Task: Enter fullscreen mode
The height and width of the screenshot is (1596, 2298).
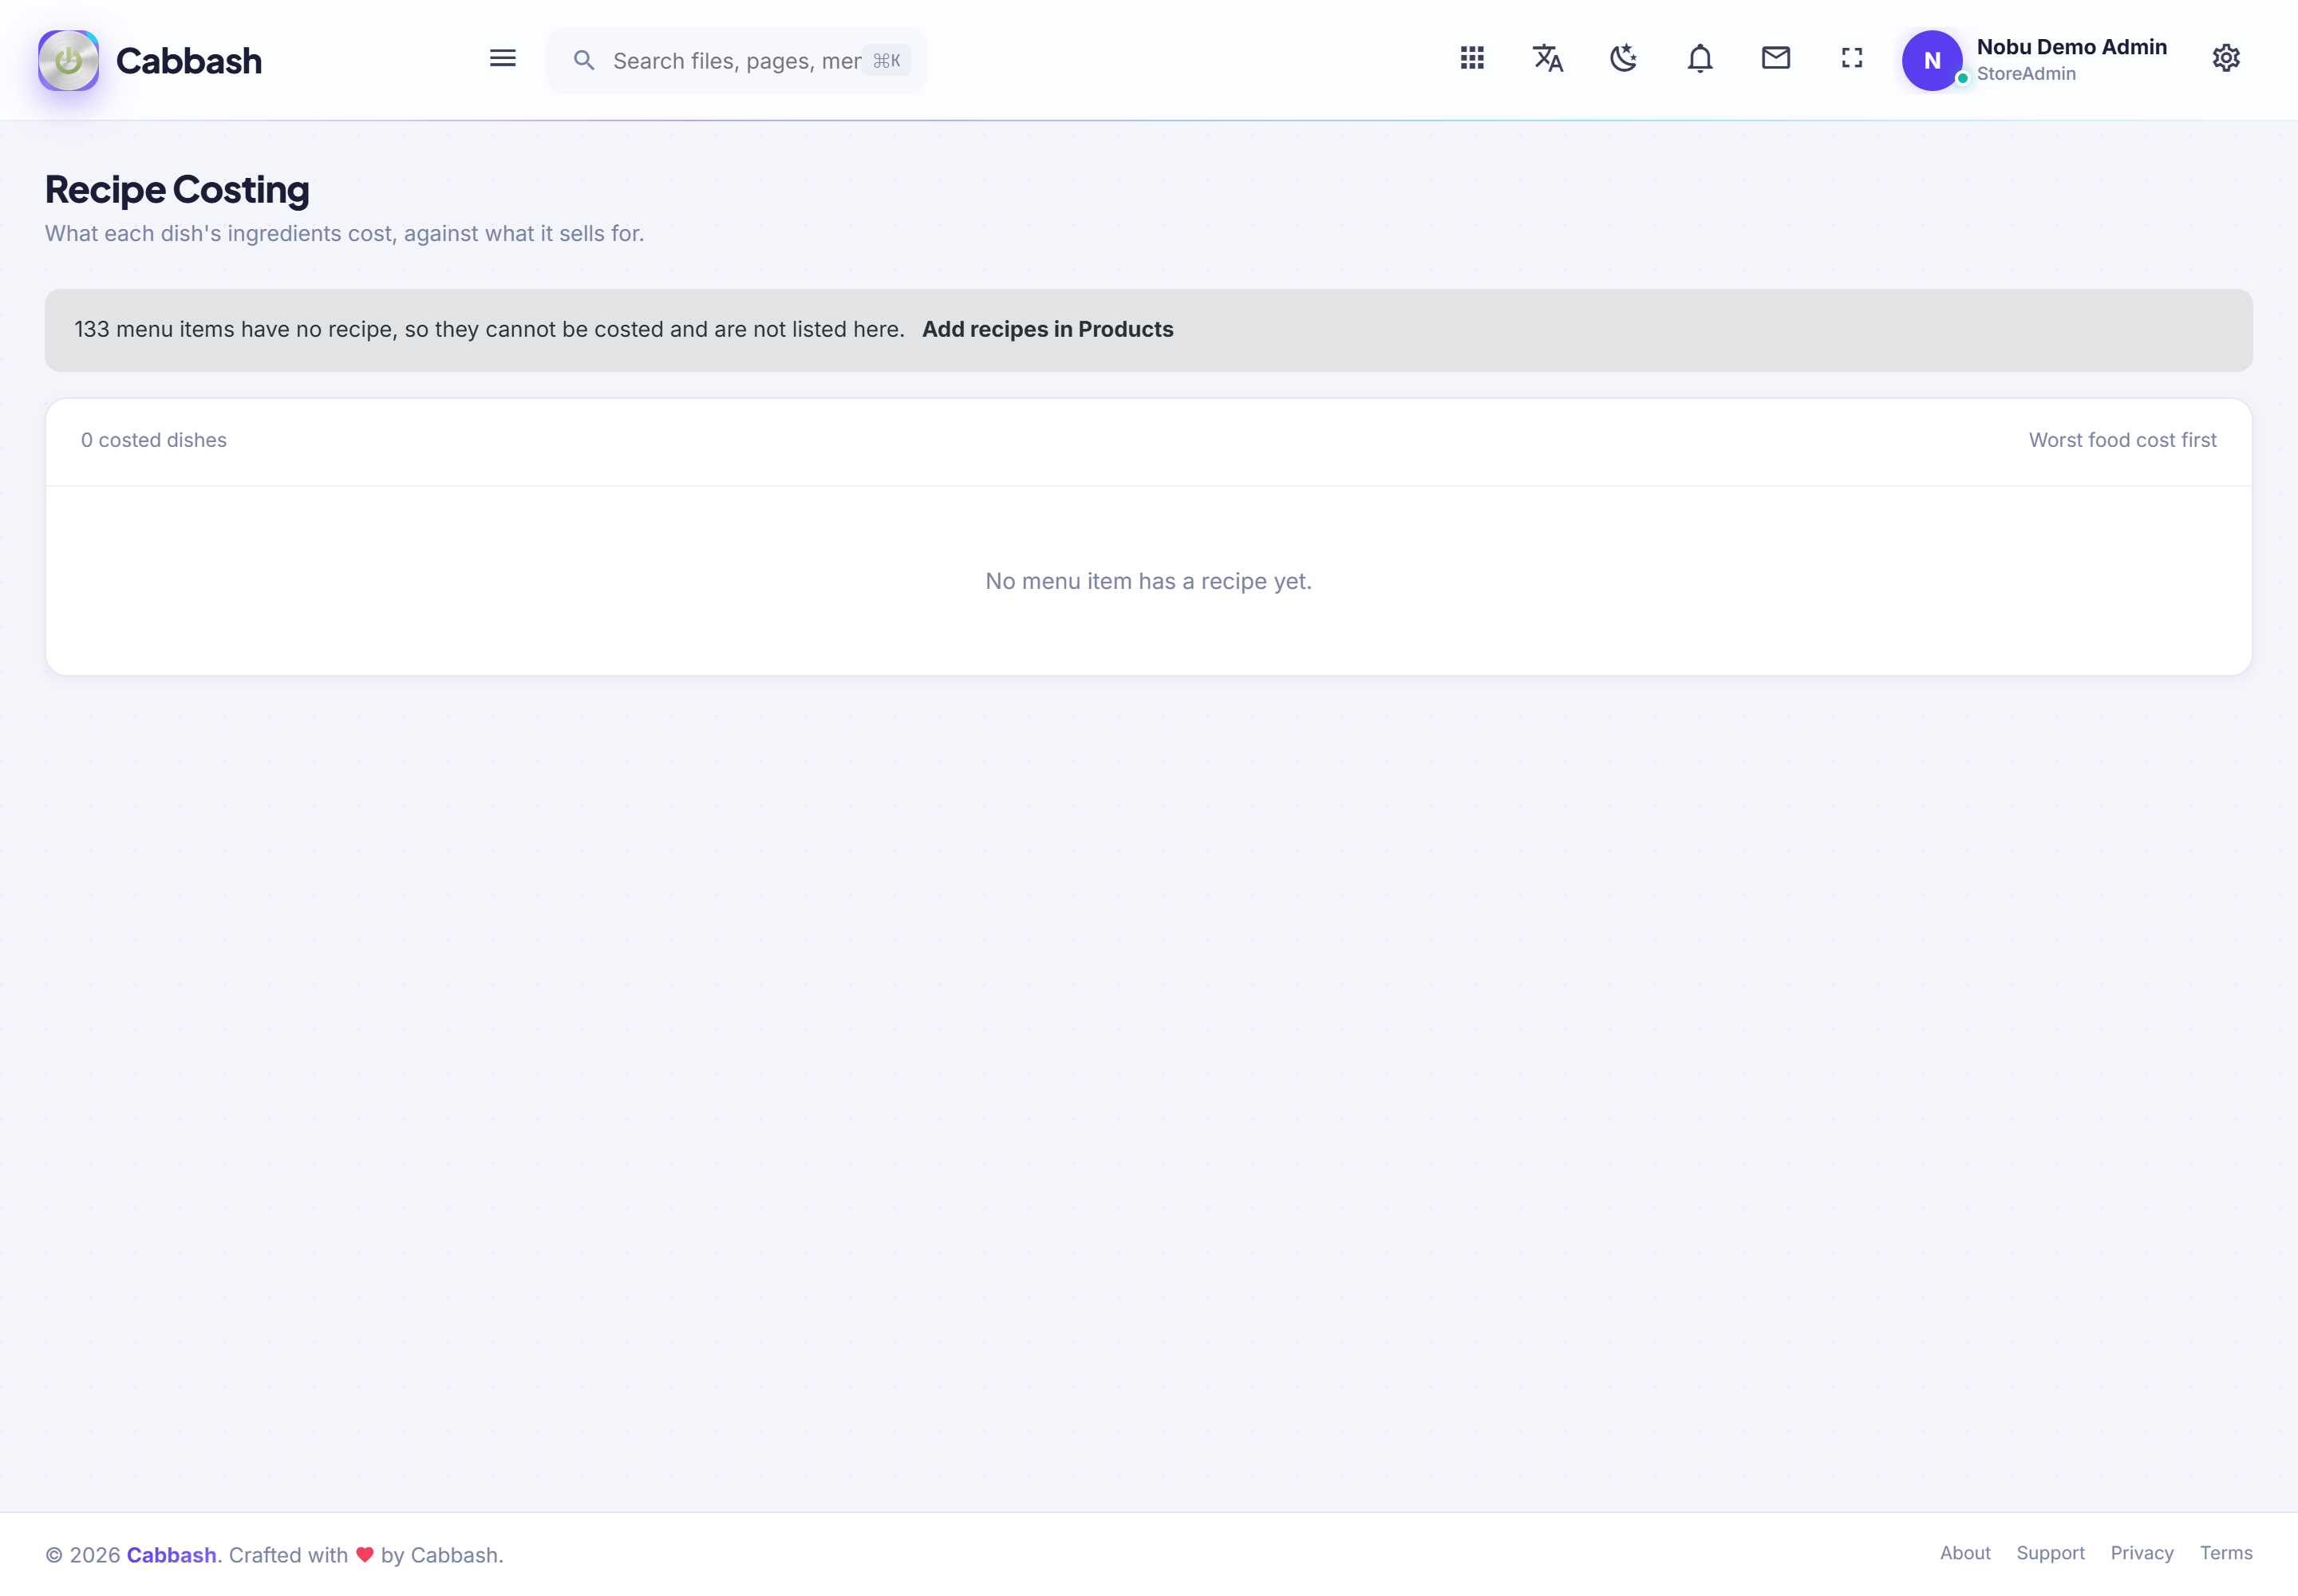Action: pyautogui.click(x=1852, y=58)
